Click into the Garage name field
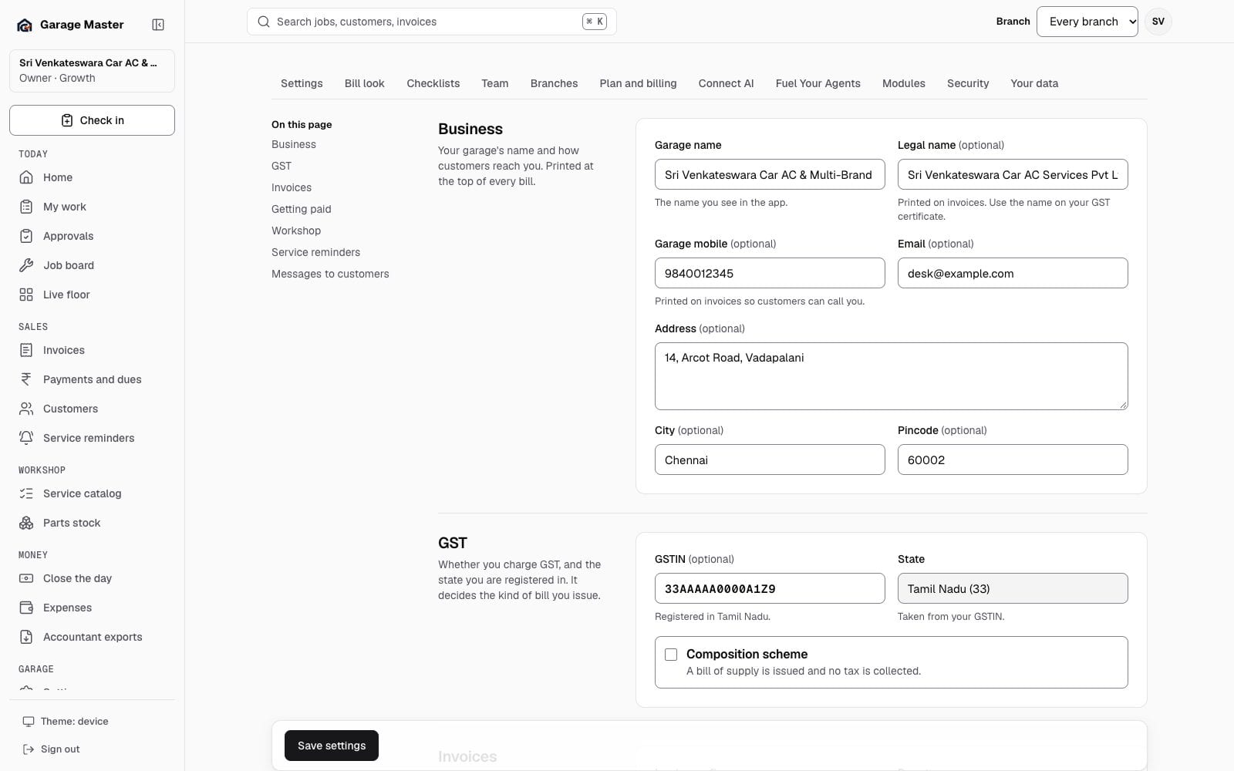This screenshot has width=1234, height=771. (770, 174)
